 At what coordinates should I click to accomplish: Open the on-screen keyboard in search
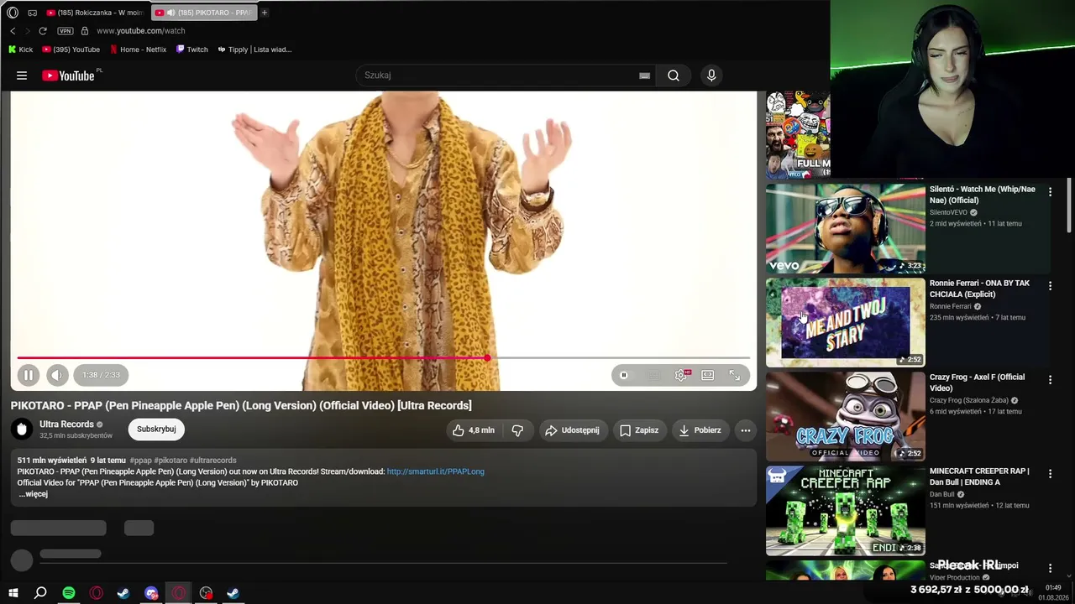pyautogui.click(x=644, y=75)
